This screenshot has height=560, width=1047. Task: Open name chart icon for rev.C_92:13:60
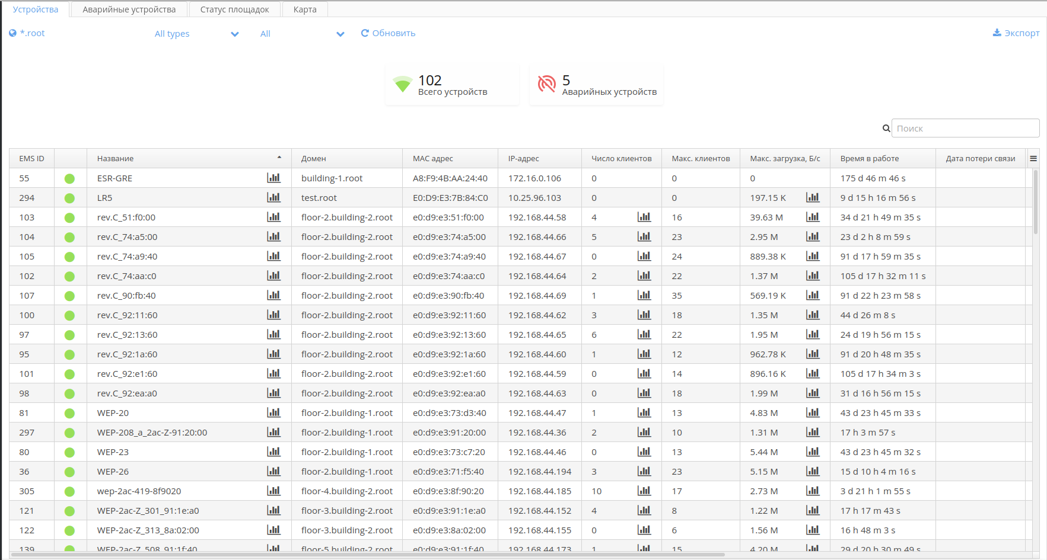[273, 334]
